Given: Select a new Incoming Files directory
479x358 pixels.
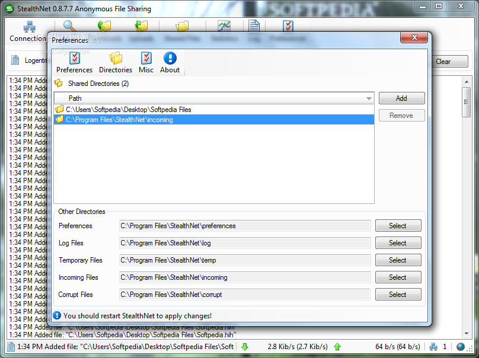Looking at the screenshot, I should click(x=398, y=277).
